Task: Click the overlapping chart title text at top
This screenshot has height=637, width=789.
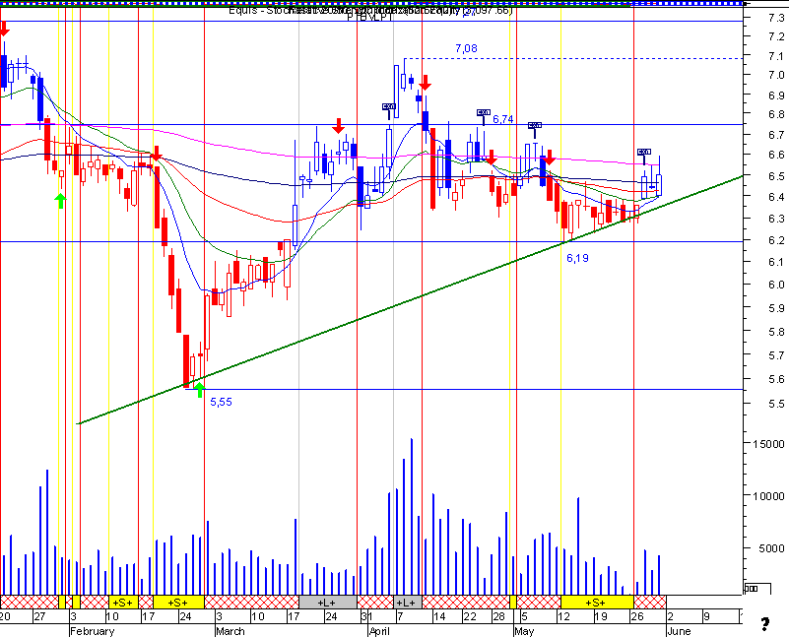Action: coord(370,12)
